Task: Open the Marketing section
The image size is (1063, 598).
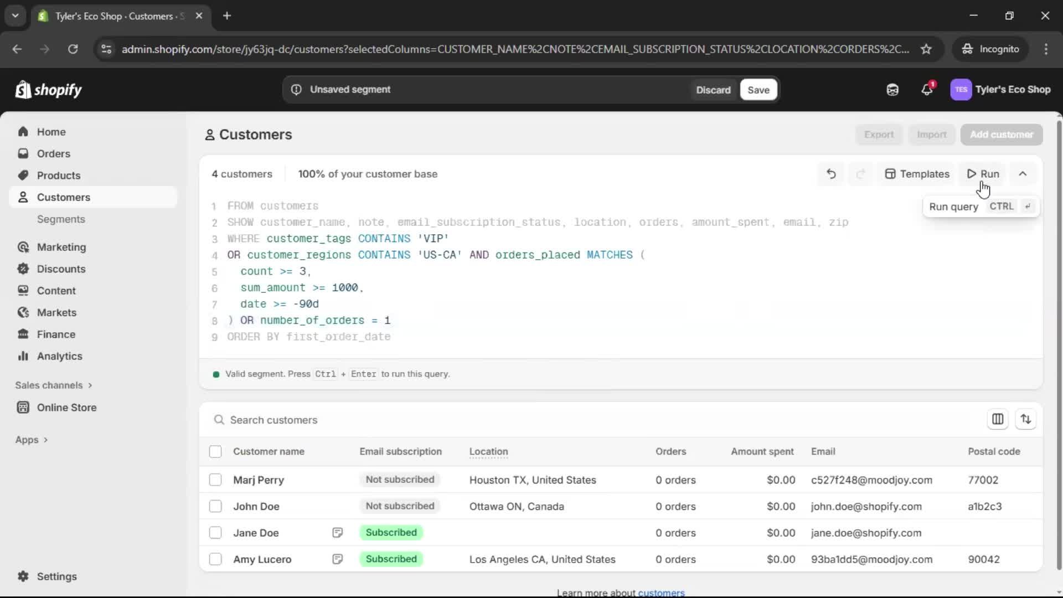Action: pyautogui.click(x=61, y=248)
